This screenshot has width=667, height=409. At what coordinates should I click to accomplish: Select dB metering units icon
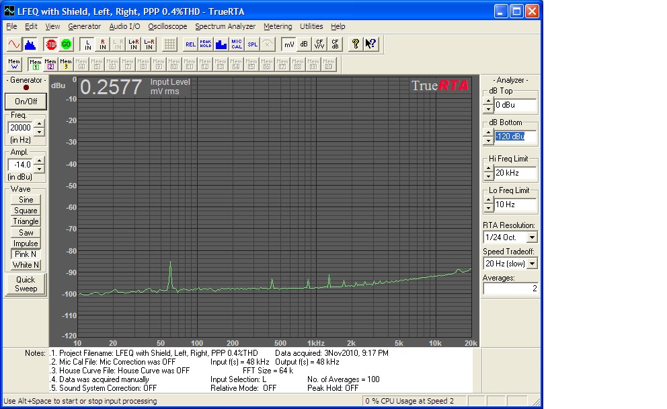pos(304,44)
